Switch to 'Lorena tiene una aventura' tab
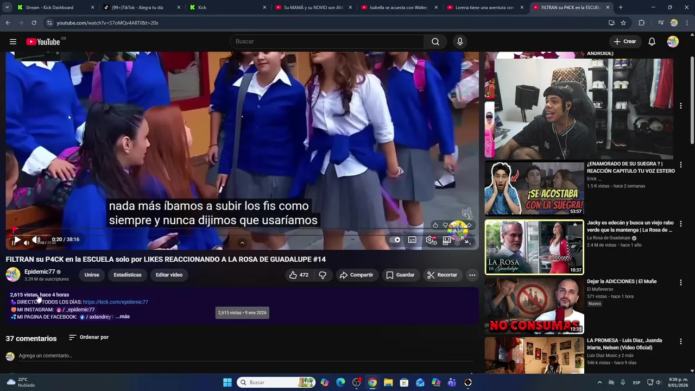 point(485,8)
